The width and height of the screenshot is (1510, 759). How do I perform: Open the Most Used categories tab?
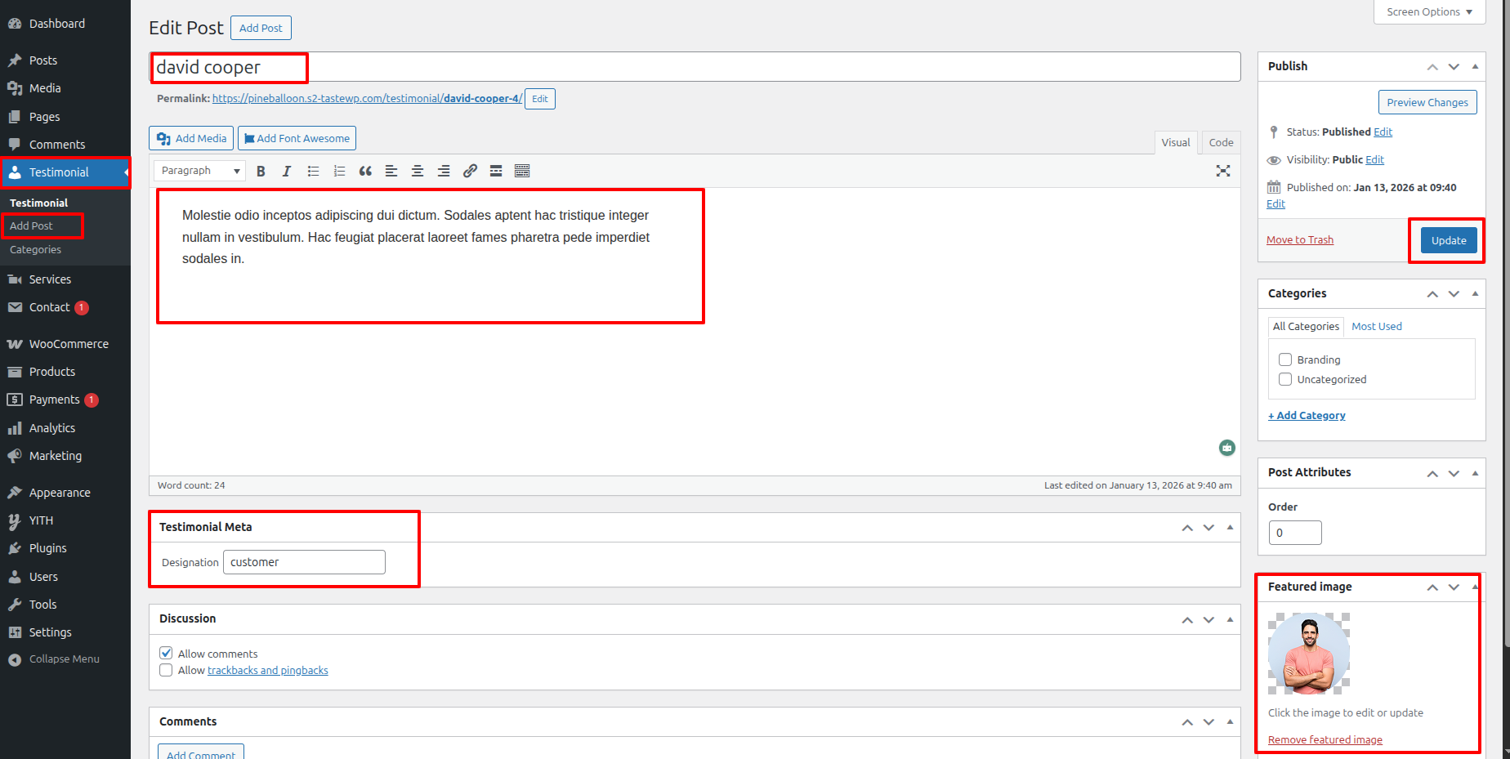(1376, 326)
